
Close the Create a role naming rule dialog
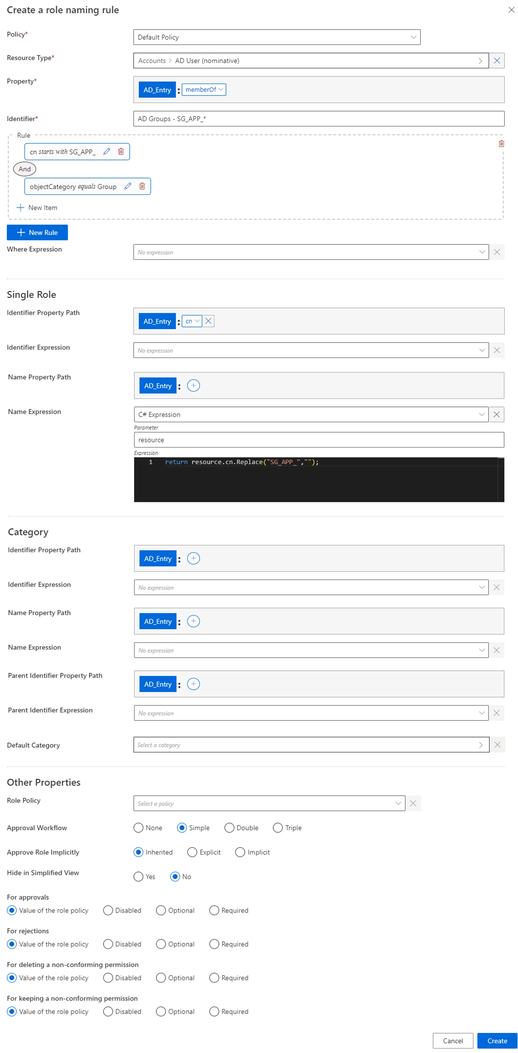point(511,10)
